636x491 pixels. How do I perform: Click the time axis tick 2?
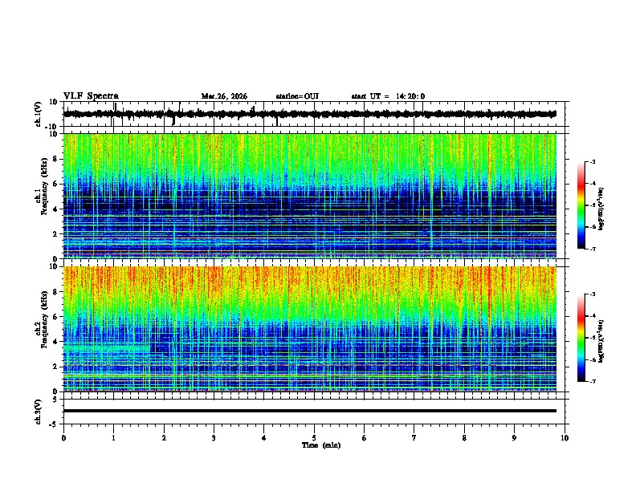[x=164, y=438]
